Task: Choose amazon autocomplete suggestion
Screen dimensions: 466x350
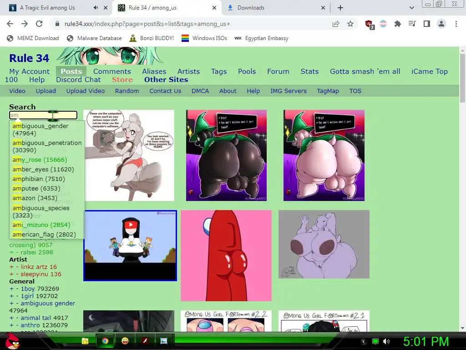Action: point(47,198)
